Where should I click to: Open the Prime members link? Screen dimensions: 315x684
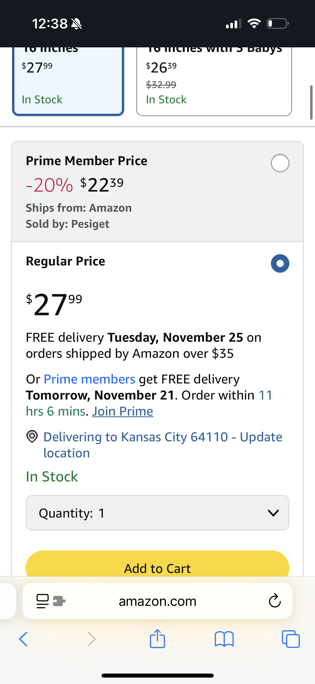tap(90, 379)
